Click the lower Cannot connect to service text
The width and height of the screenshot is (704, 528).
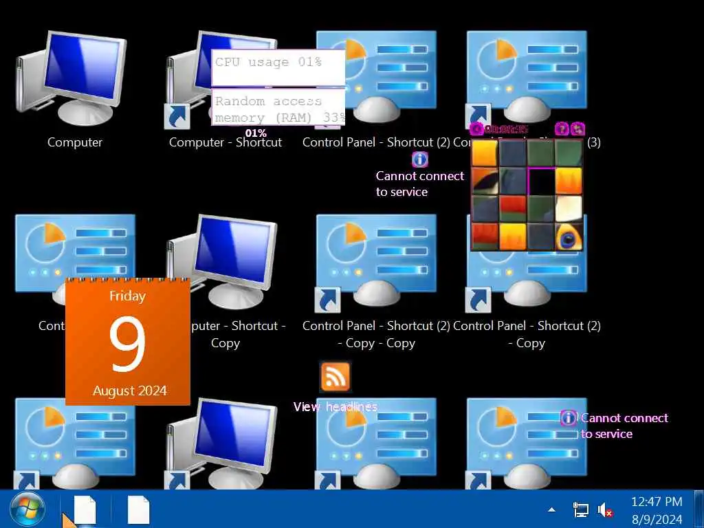coord(624,426)
